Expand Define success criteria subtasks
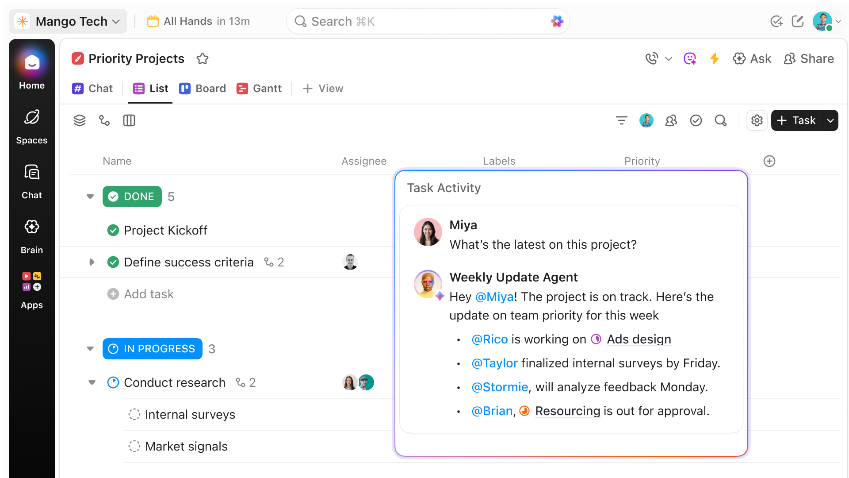The width and height of the screenshot is (849, 478). [92, 262]
